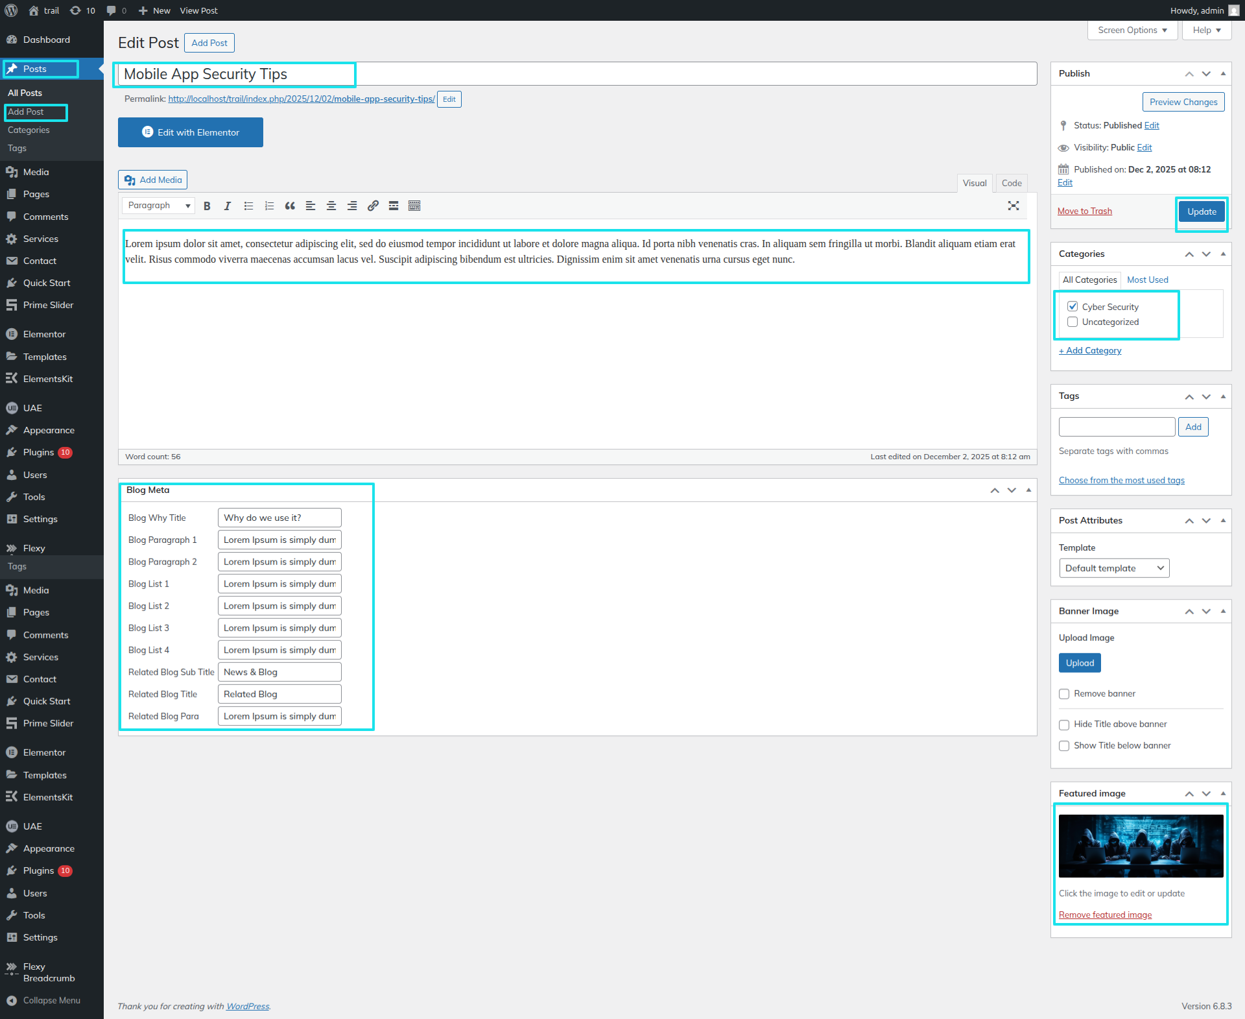The height and width of the screenshot is (1019, 1245).
Task: Enable the Remove banner checkbox
Action: pyautogui.click(x=1064, y=694)
